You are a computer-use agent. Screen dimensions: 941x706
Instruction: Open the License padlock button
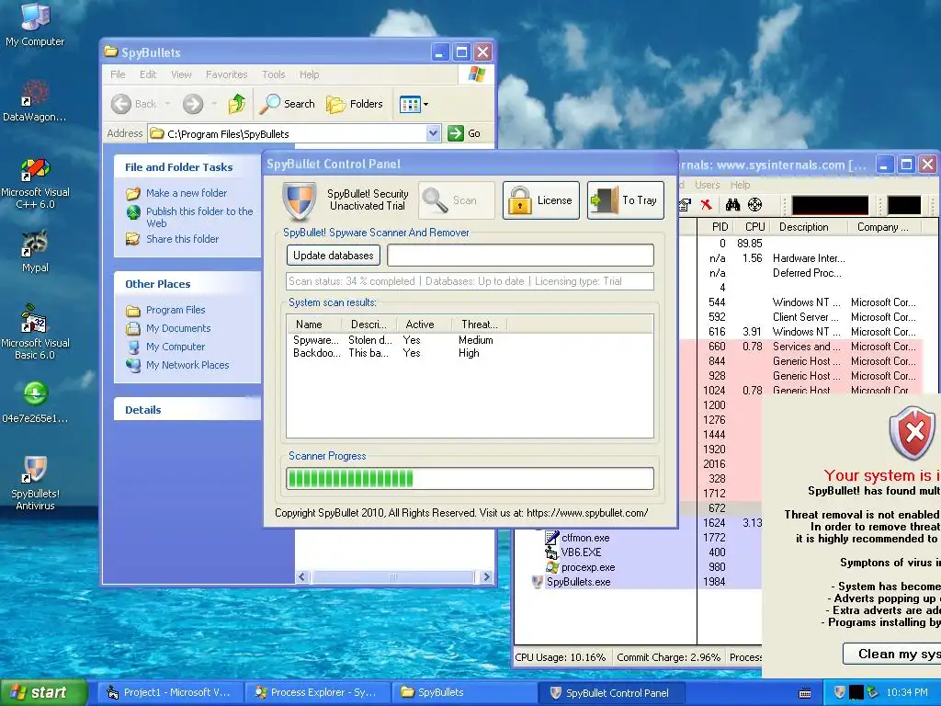coord(540,200)
